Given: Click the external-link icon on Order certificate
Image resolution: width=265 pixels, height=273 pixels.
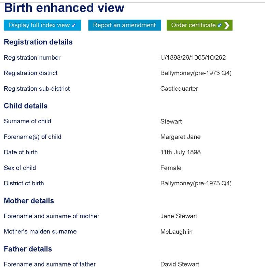Looking at the screenshot, I should [x=219, y=25].
